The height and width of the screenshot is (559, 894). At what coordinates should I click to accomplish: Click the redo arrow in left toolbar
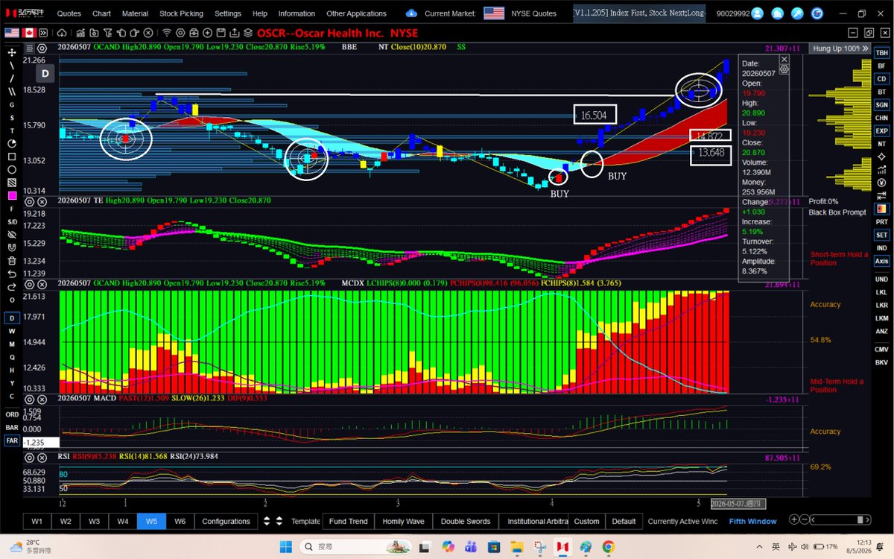point(12,287)
